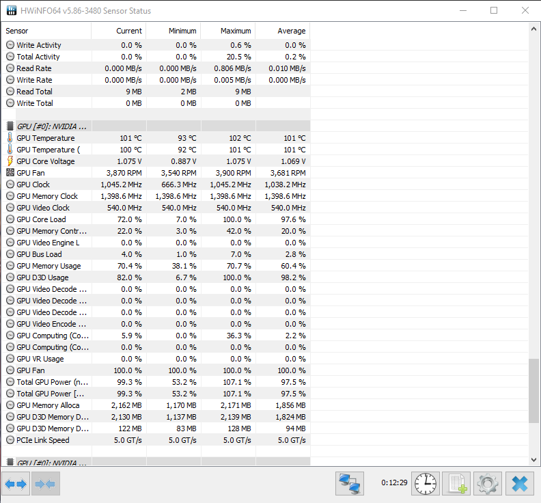Click the circle icon for GPU Memory Usage
The image size is (541, 503).
click(x=10, y=265)
